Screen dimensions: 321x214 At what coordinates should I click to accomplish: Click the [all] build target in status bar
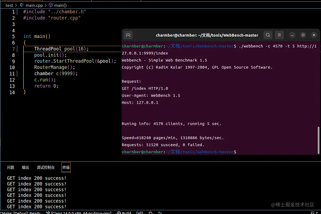140,213
